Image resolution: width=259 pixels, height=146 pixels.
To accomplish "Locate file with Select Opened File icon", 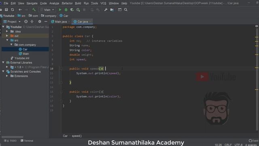I will (x=26, y=21).
